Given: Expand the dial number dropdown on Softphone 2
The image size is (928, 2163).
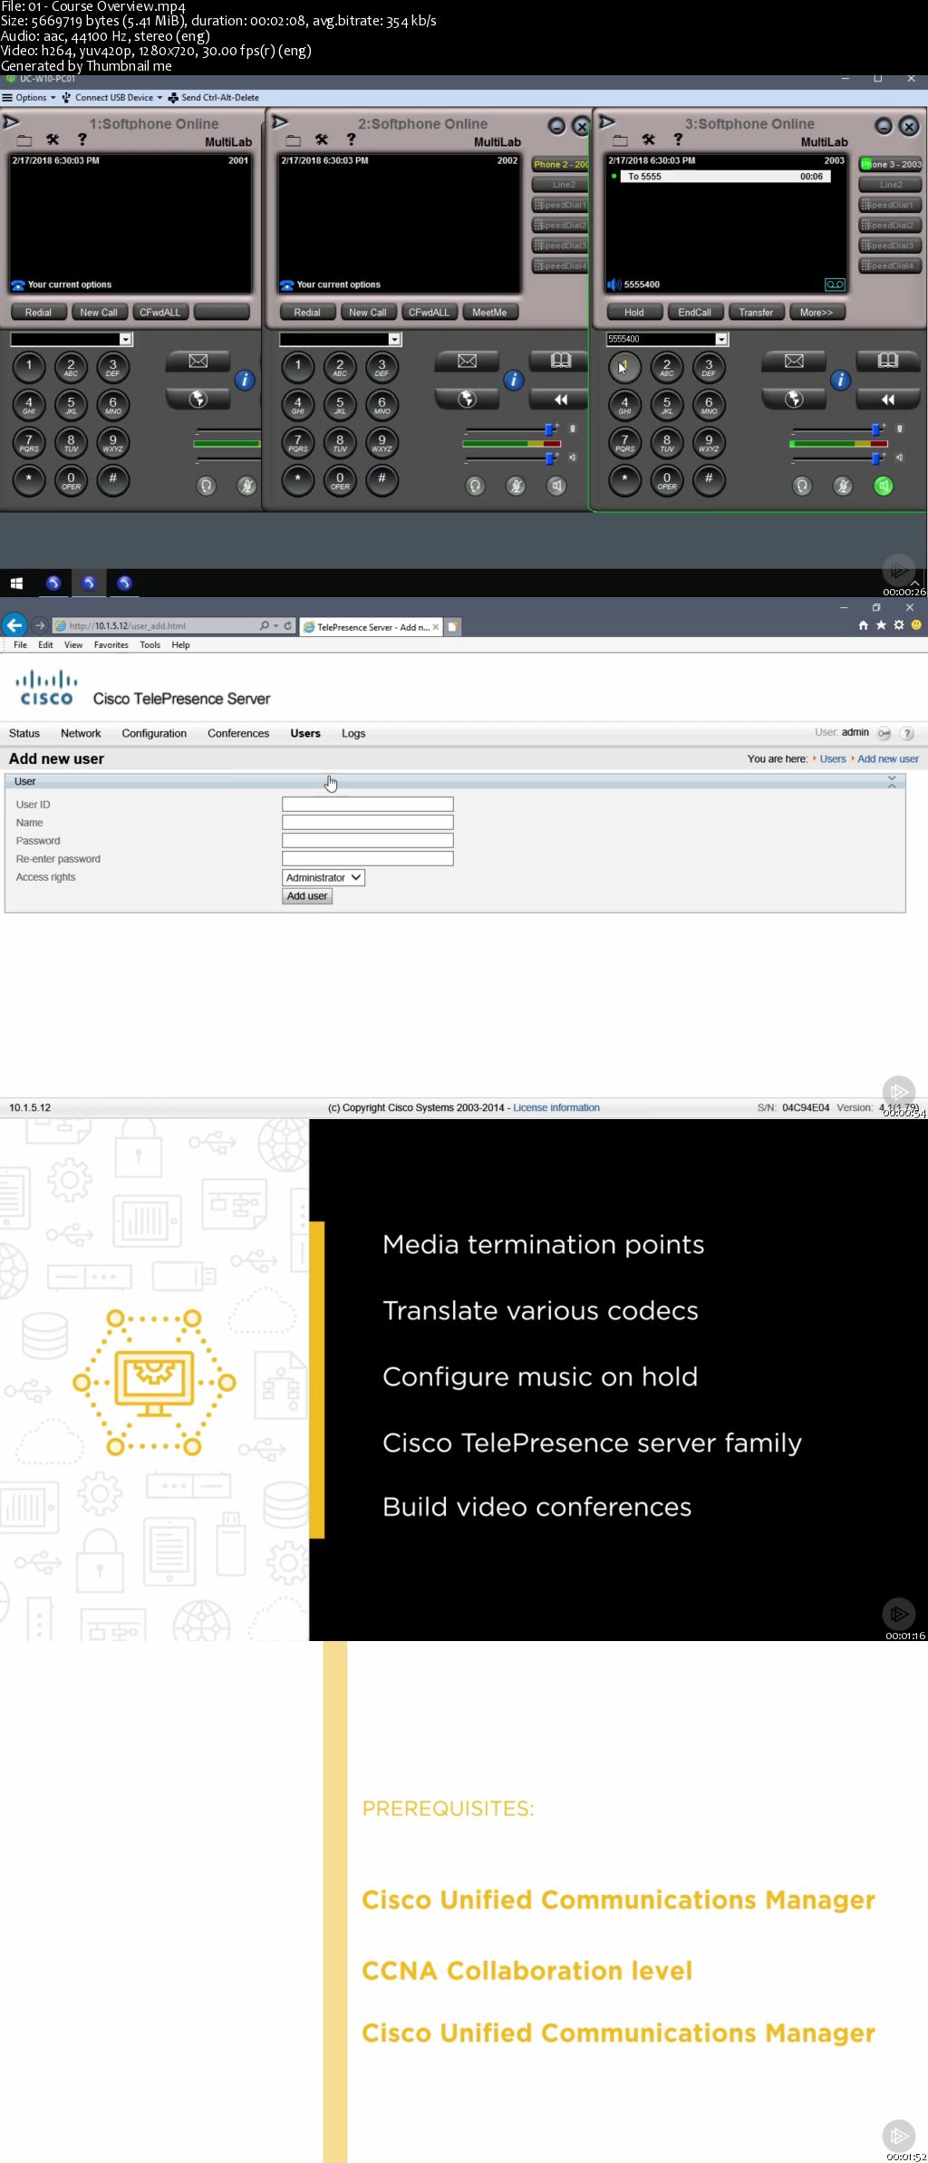Looking at the screenshot, I should 395,339.
